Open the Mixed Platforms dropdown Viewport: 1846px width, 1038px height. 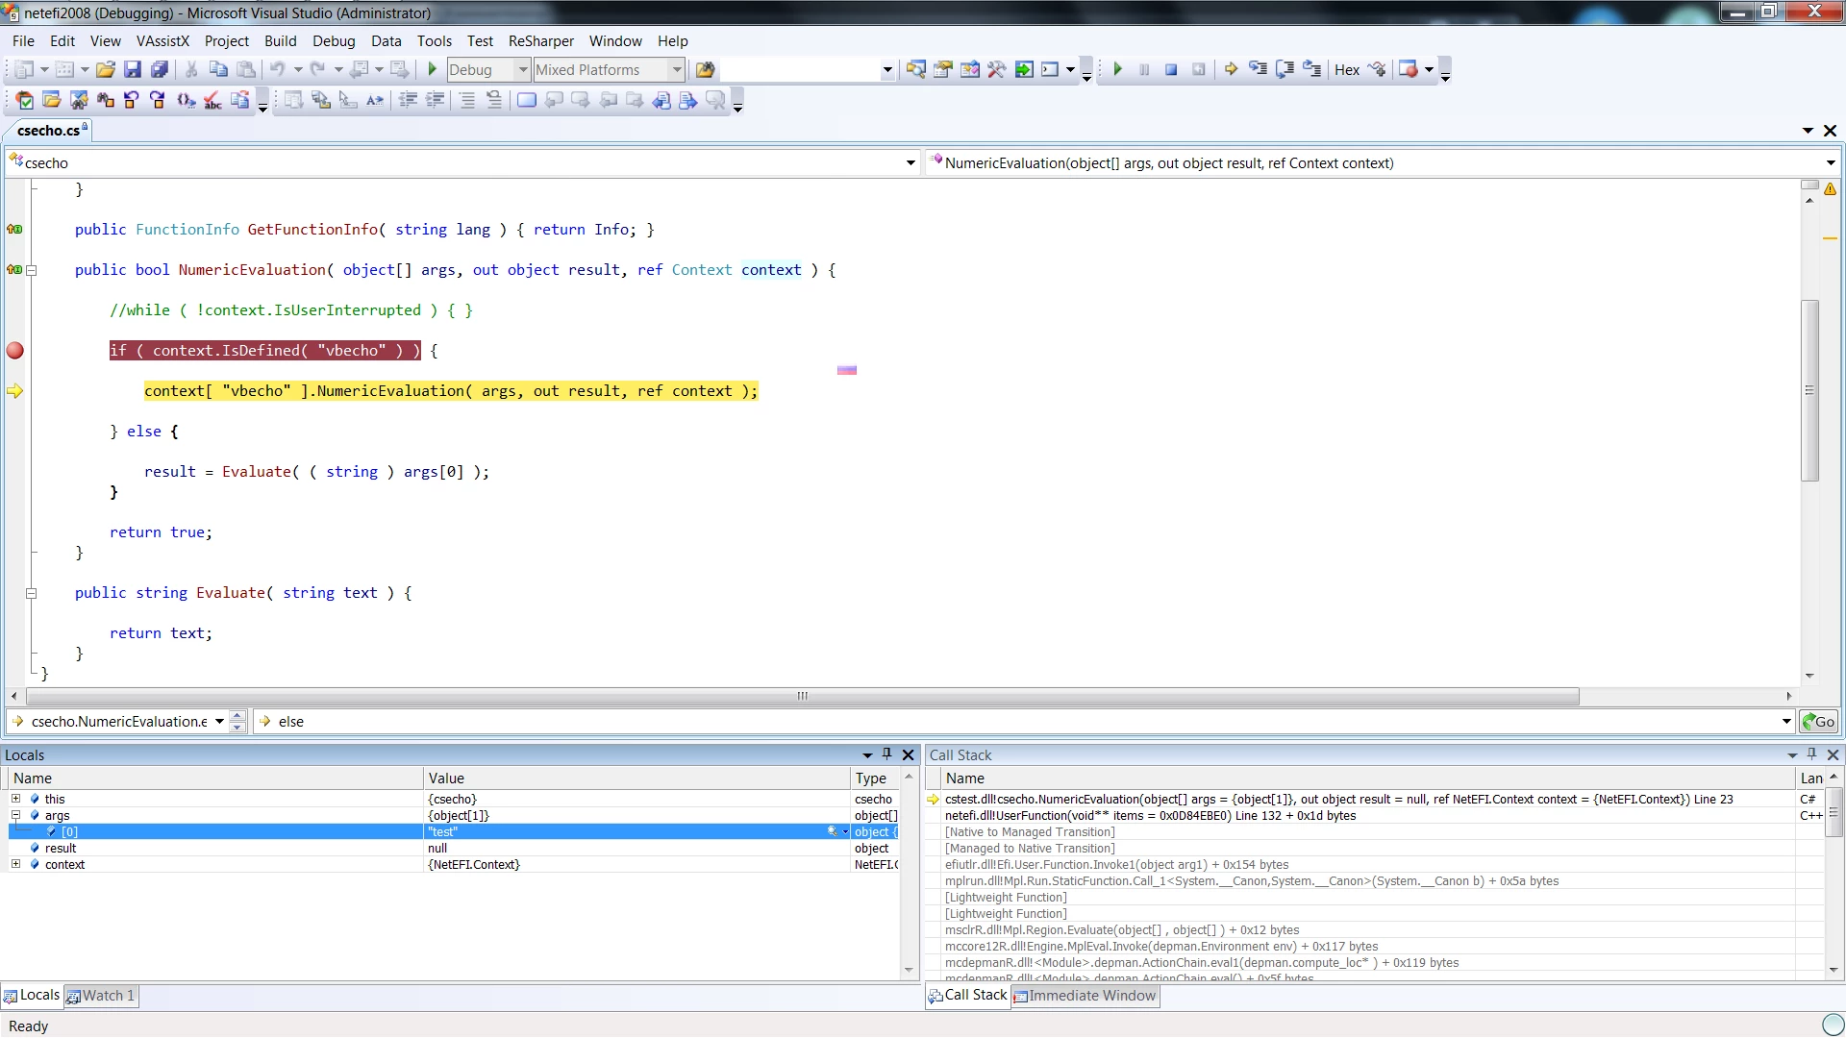pos(676,69)
